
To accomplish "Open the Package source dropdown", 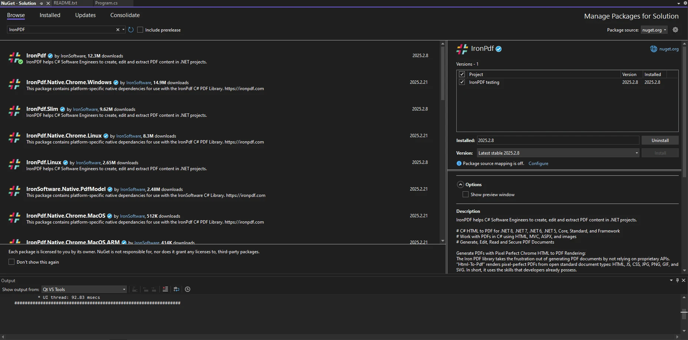I will coord(654,30).
